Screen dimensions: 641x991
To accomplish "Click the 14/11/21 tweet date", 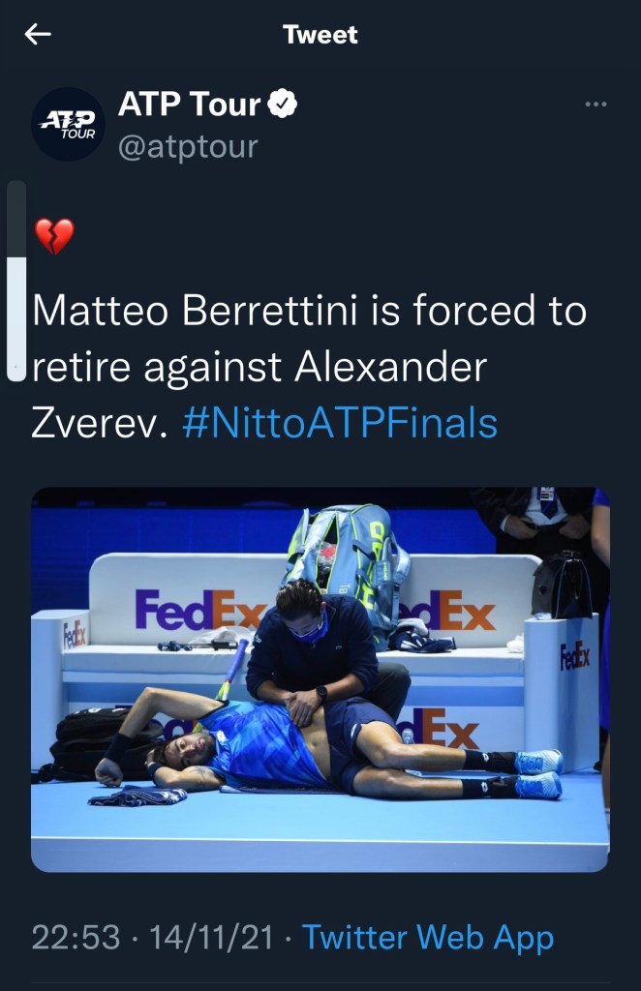I will [x=211, y=937].
